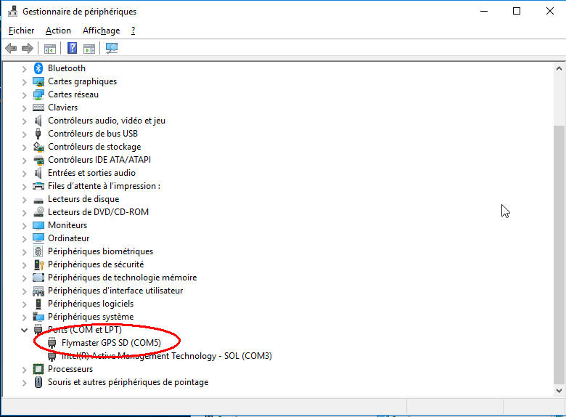Viewport: 566px width, 417px height.
Task: Expand the Contrôleurs audio, vidéo et jeu category
Action: [24, 121]
